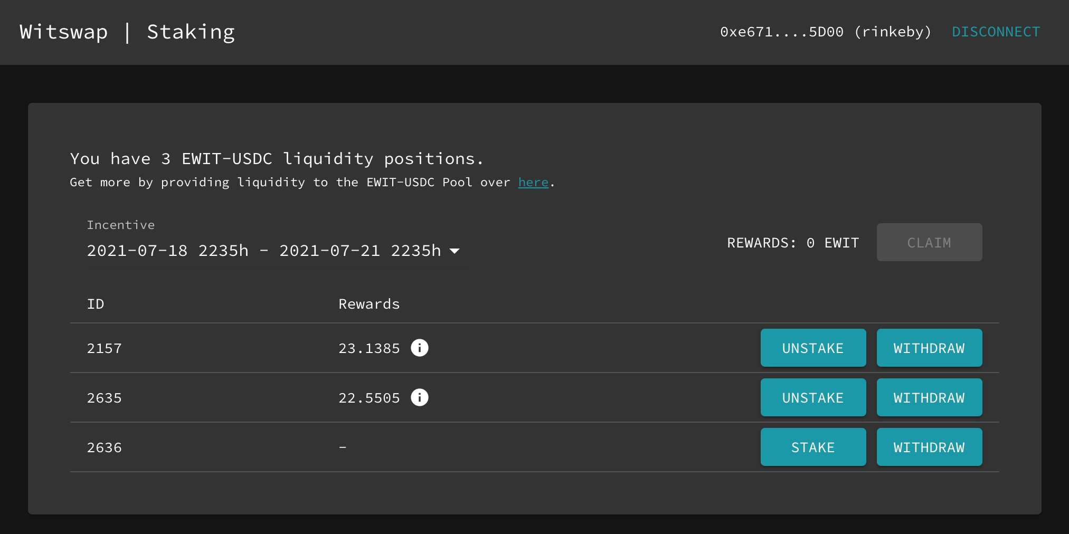
Task: Click the 22.5505 rewards value
Action: pyautogui.click(x=369, y=398)
